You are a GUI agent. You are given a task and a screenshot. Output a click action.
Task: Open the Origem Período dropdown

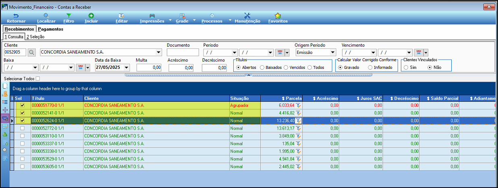(333, 52)
